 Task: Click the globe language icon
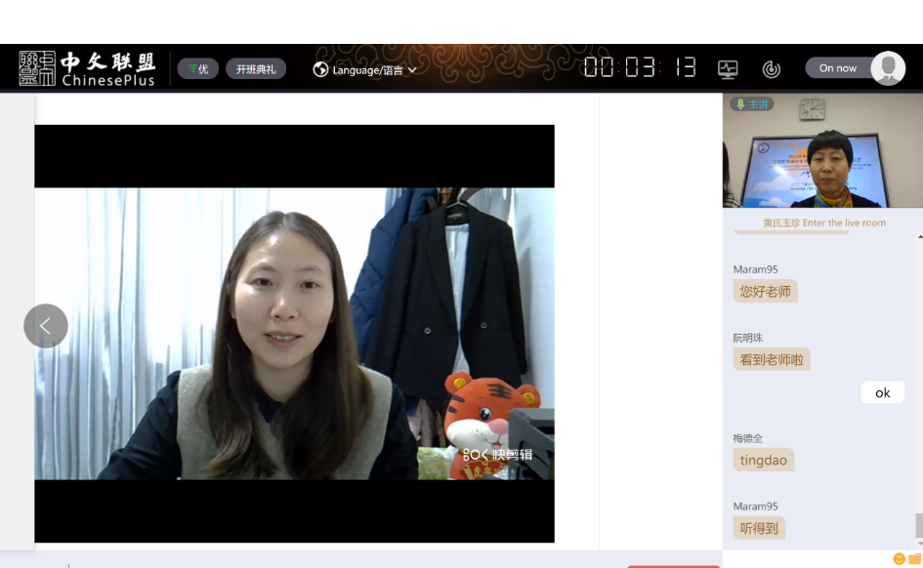320,69
